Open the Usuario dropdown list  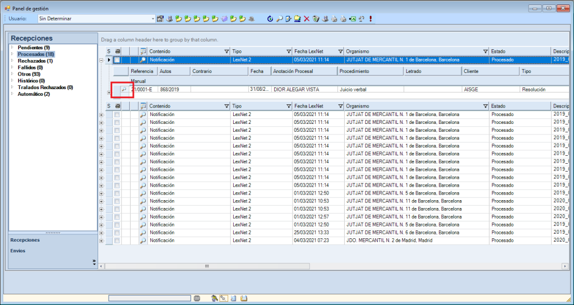point(152,19)
